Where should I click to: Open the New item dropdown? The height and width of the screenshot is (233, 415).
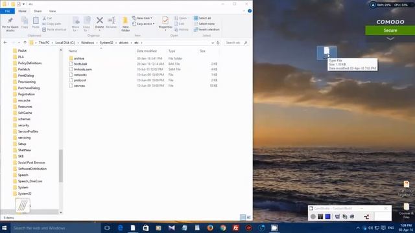click(x=143, y=18)
